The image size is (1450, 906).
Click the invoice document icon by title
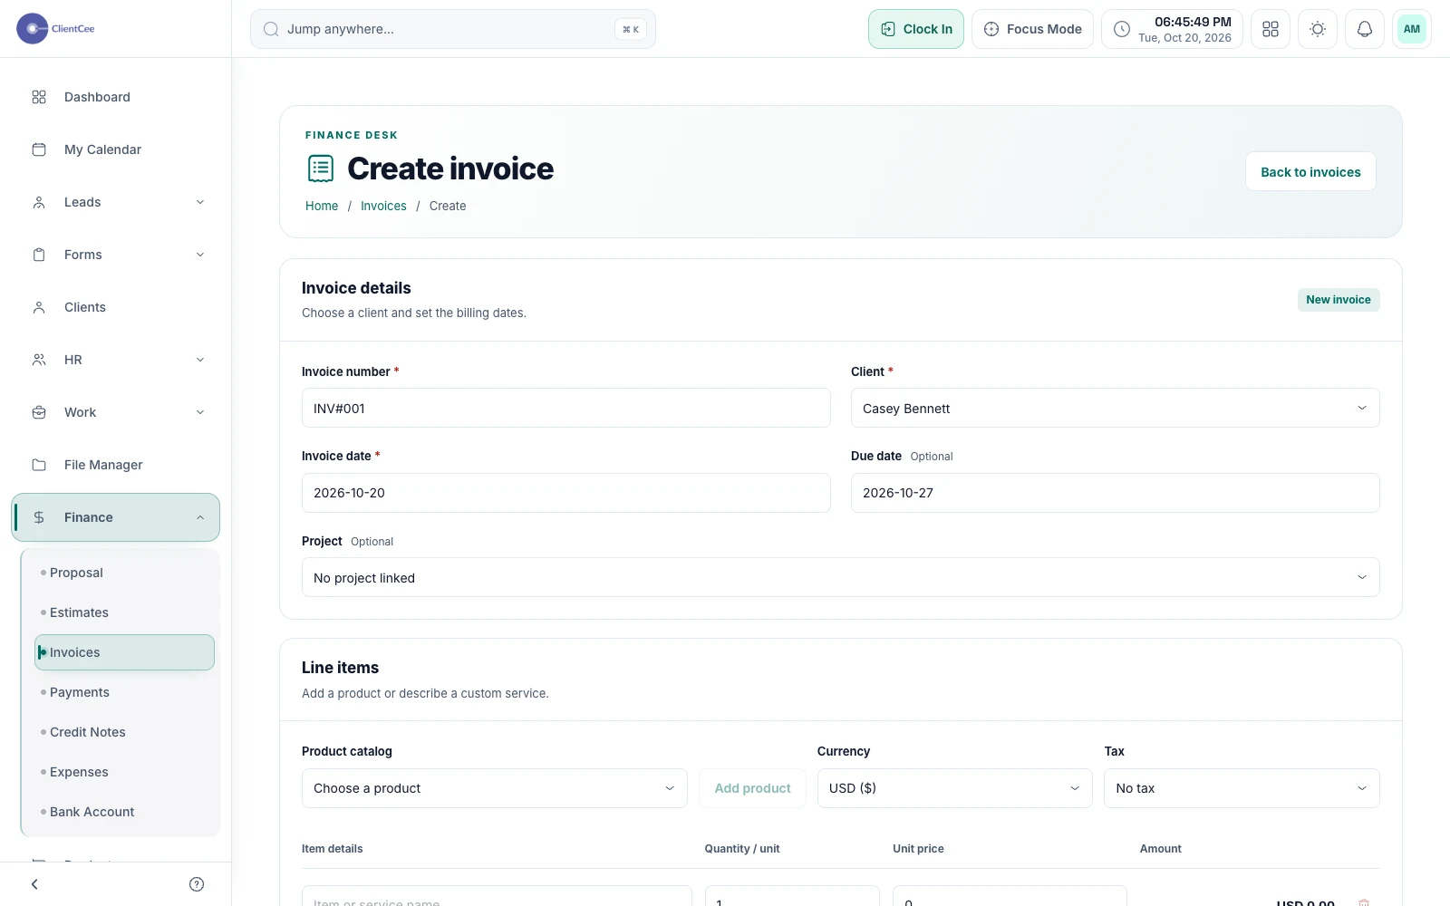tap(321, 169)
